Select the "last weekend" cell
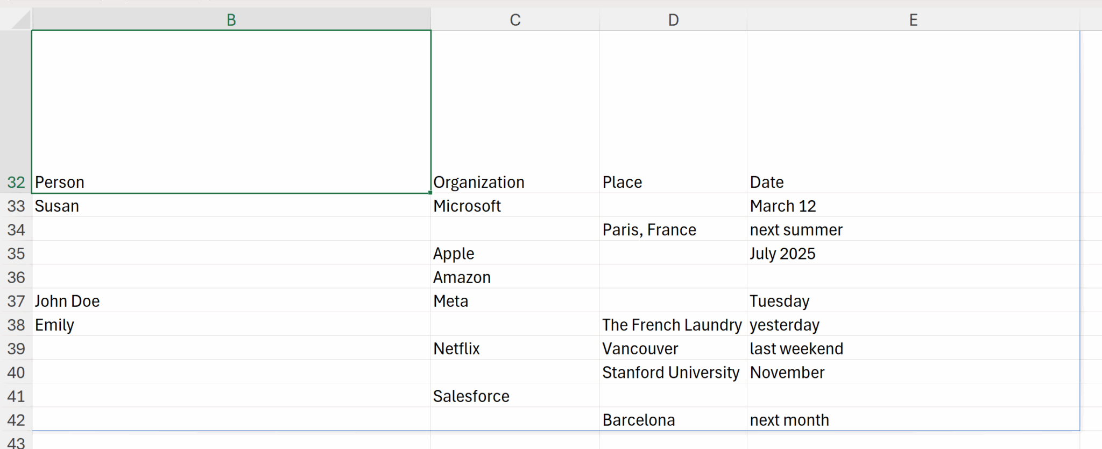Screen dimensions: 1102x449 tap(913, 348)
